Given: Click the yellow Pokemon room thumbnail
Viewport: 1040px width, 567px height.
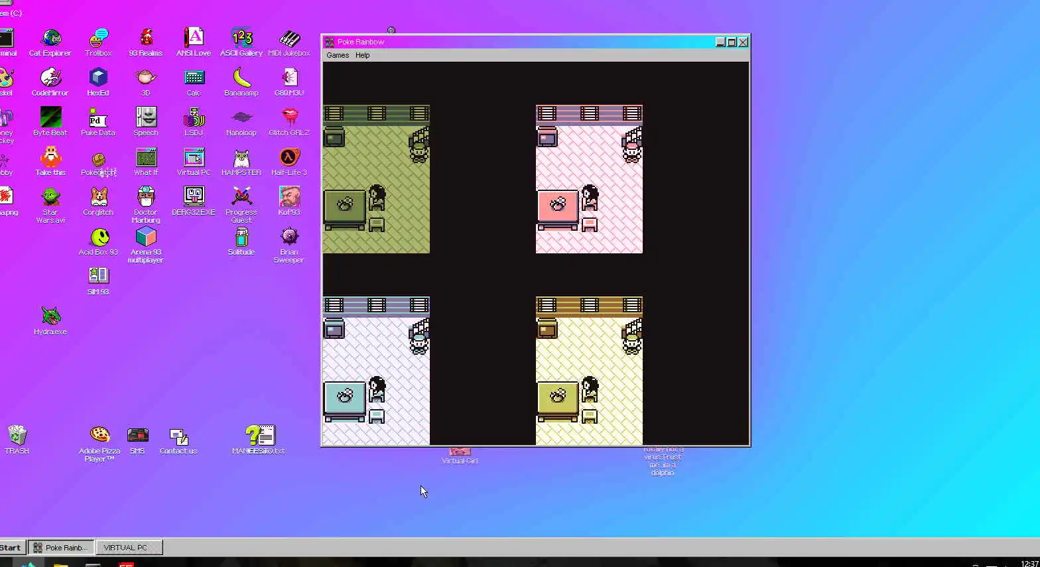Looking at the screenshot, I should click(x=589, y=371).
